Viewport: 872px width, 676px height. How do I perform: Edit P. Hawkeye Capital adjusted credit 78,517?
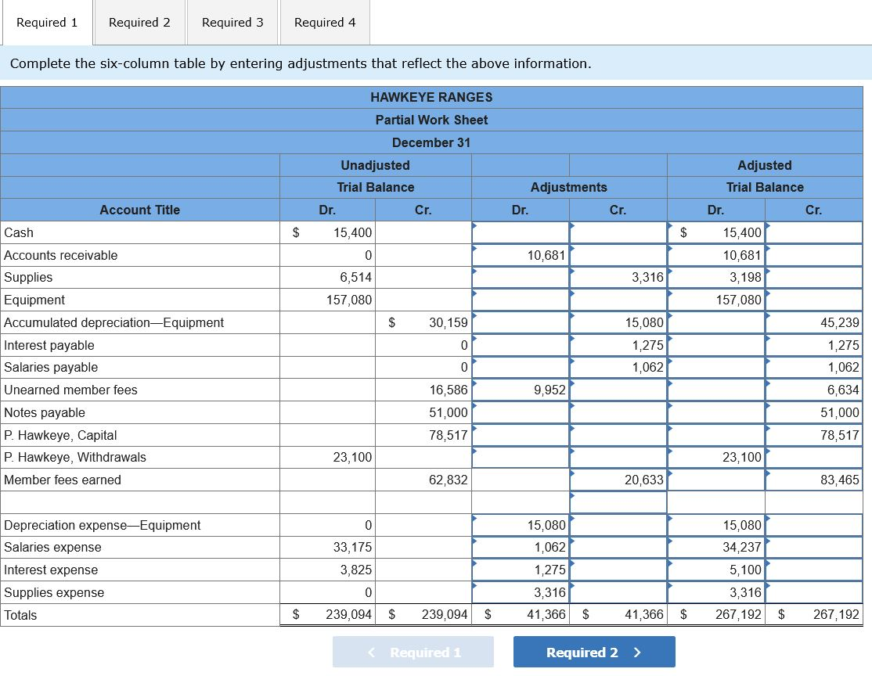click(814, 435)
